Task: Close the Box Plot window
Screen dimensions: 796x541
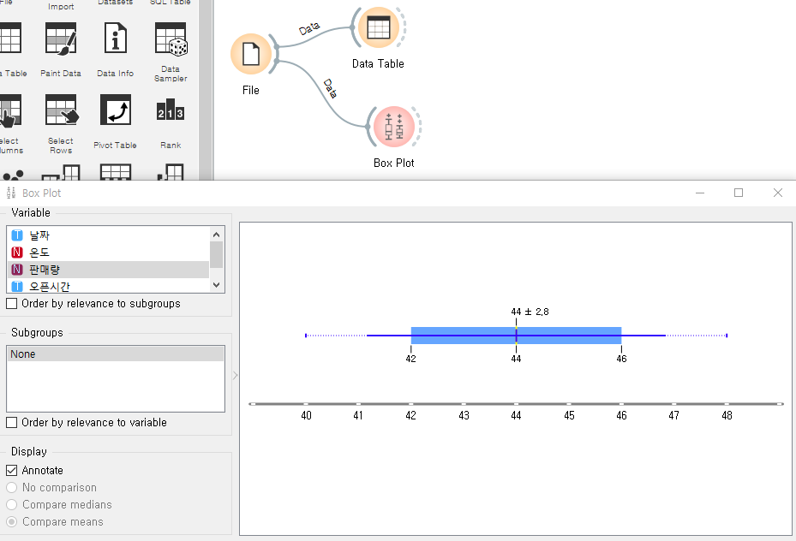Action: (x=778, y=193)
